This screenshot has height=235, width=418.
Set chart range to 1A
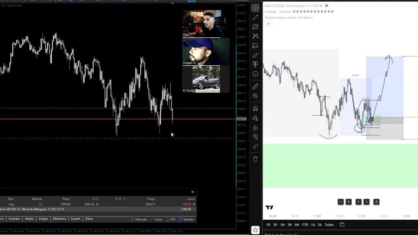tap(313, 225)
